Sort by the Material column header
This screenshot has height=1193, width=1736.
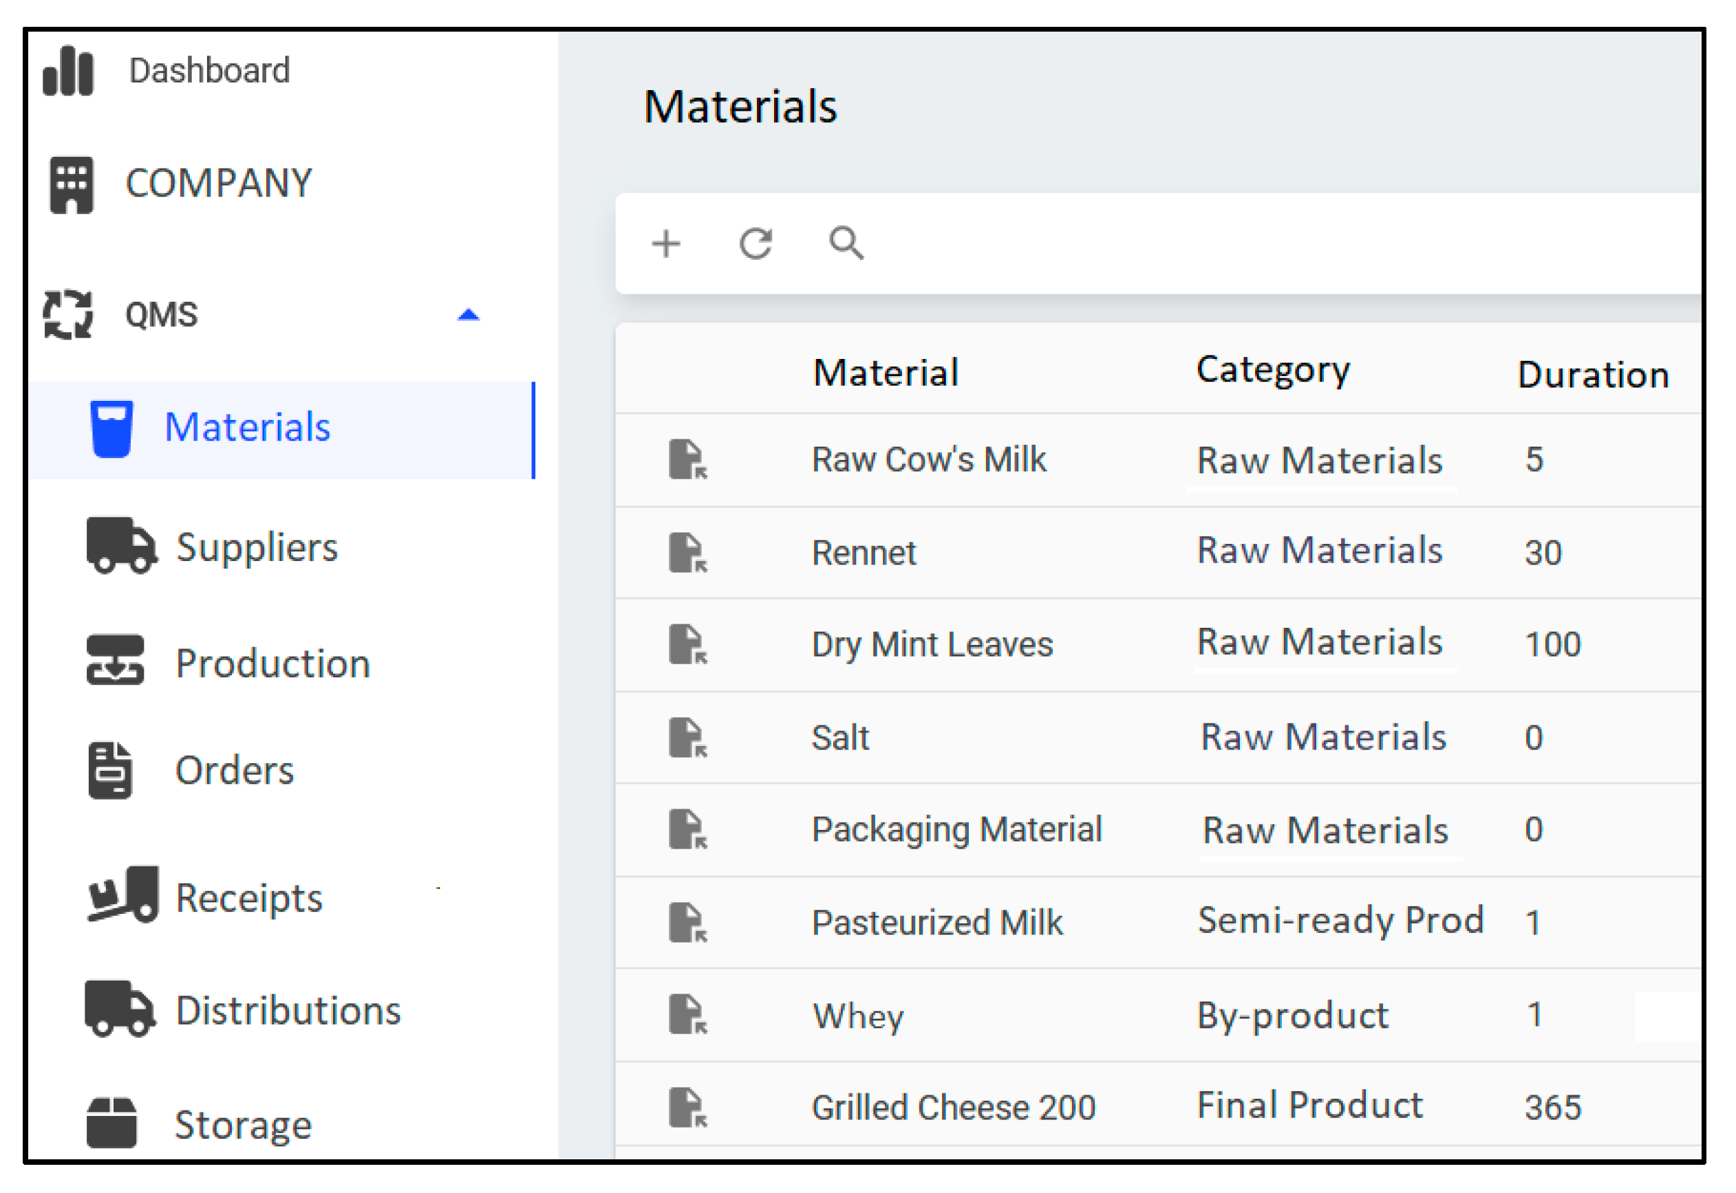886,372
